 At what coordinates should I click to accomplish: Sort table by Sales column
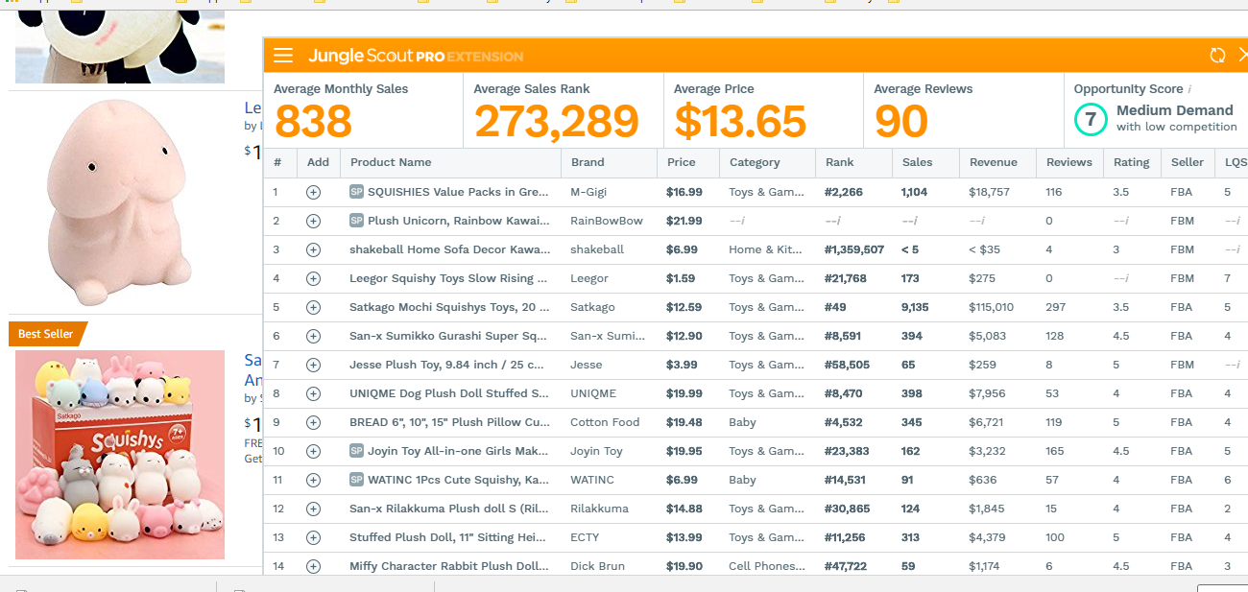pyautogui.click(x=918, y=162)
